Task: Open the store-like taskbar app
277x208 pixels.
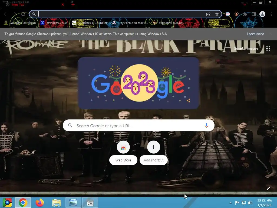Action: point(90,203)
